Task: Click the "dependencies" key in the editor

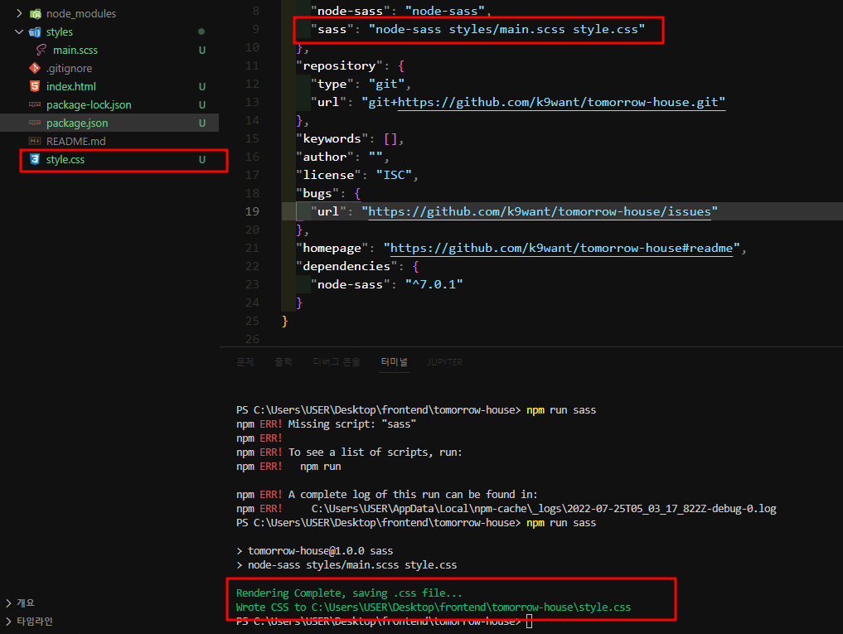Action: click(x=346, y=266)
